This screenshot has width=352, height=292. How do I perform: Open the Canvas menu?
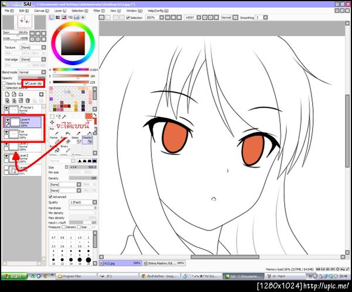tap(42, 11)
